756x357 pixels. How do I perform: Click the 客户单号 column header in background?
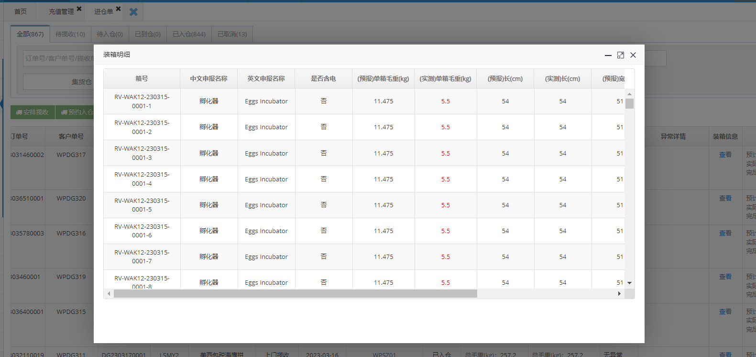coord(71,136)
